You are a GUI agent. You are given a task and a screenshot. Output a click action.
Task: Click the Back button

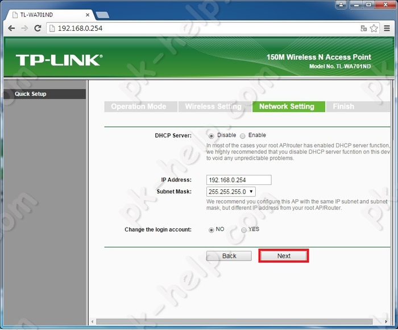[229, 256]
